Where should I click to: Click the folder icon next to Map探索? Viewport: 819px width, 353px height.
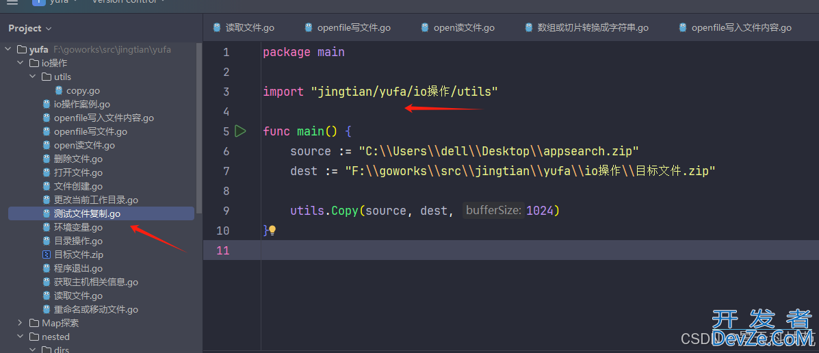[34, 323]
